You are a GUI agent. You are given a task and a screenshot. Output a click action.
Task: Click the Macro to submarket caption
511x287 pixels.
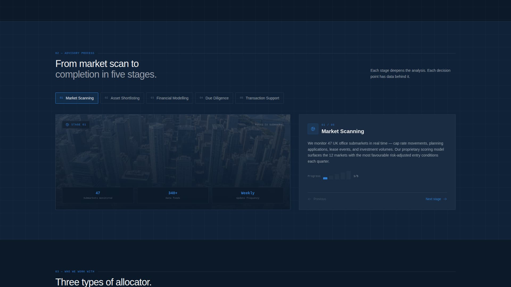tap(269, 125)
